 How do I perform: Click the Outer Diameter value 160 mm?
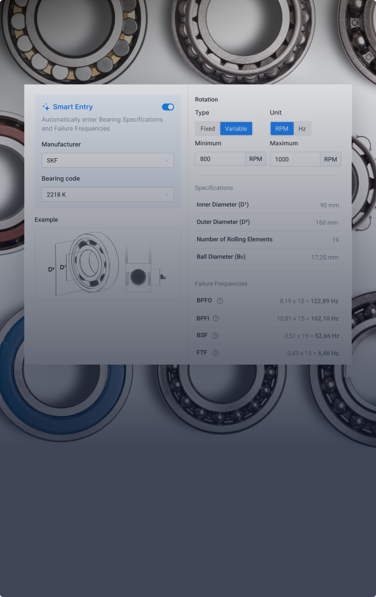click(x=326, y=222)
